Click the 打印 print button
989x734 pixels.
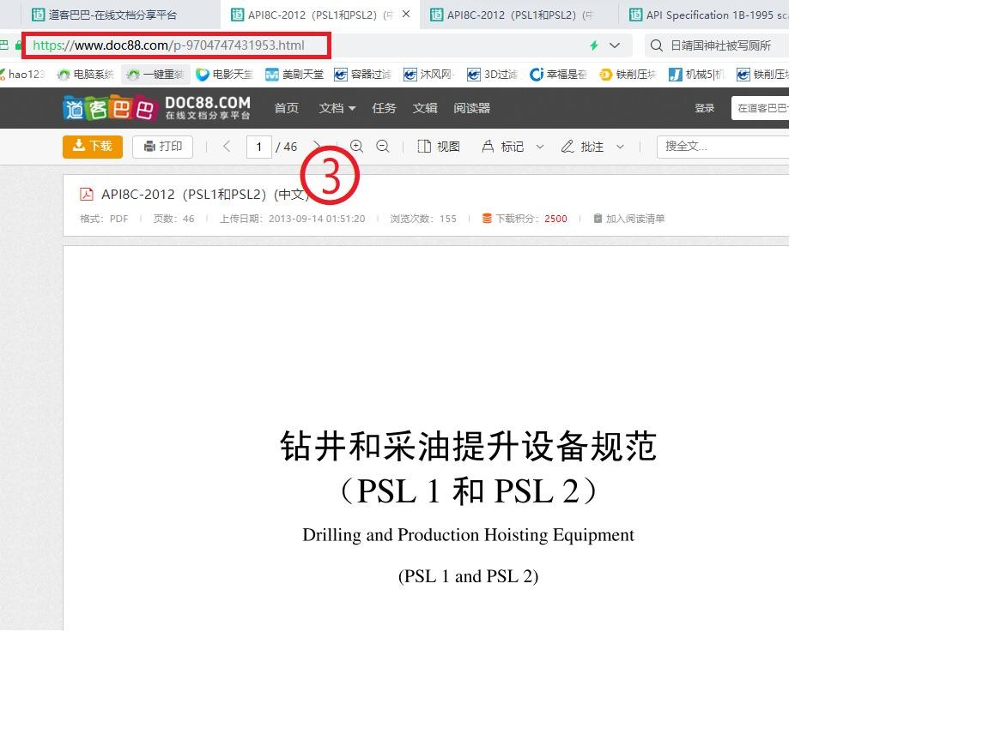click(x=162, y=147)
